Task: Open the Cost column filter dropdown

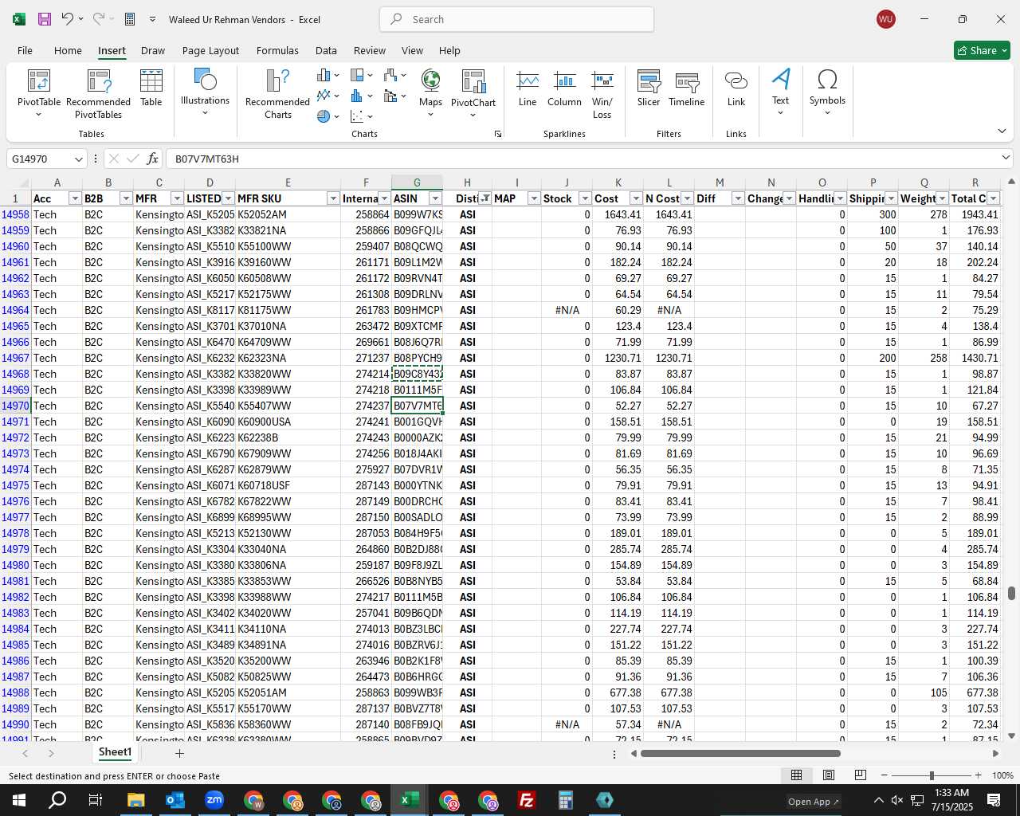Action: (x=636, y=198)
